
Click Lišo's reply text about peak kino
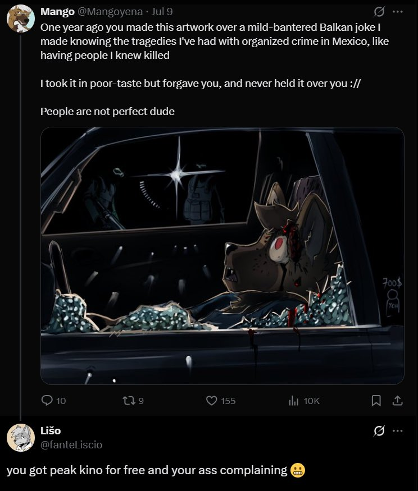[x=147, y=470]
